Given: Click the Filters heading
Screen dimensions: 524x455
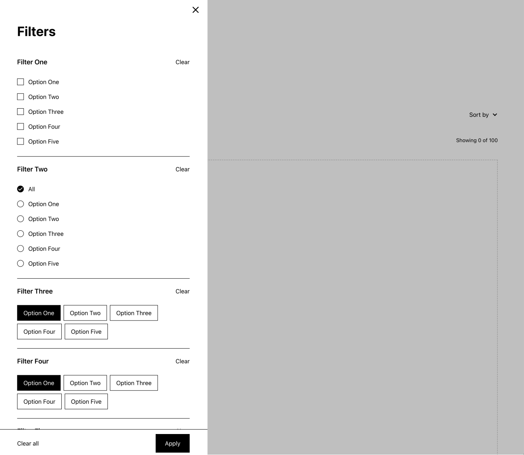Looking at the screenshot, I should pyautogui.click(x=36, y=31).
